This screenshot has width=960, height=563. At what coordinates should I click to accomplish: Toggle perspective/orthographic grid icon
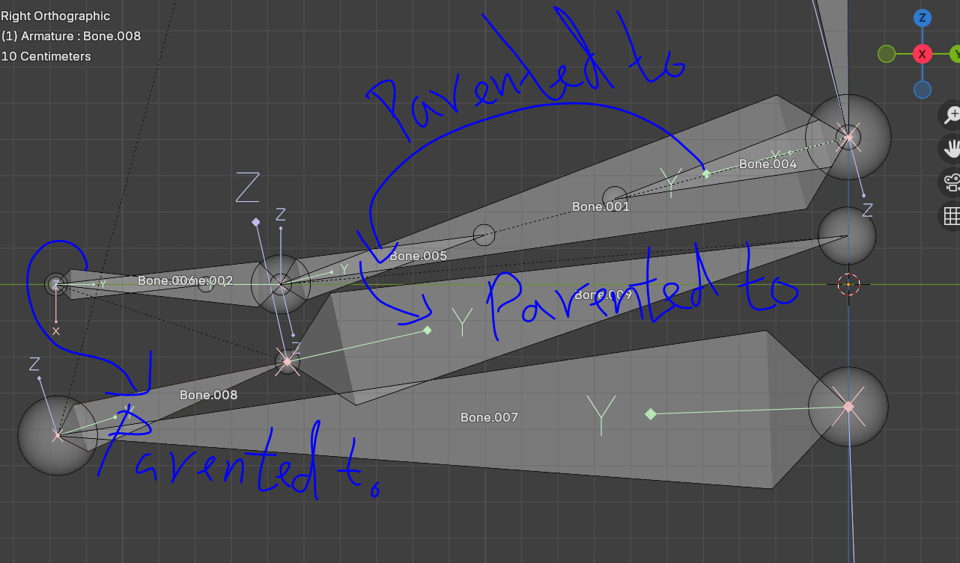tap(952, 216)
